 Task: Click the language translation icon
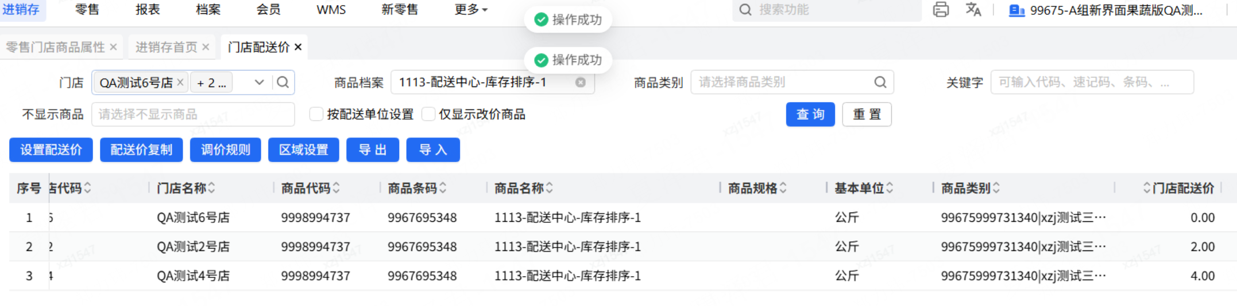coord(973,10)
